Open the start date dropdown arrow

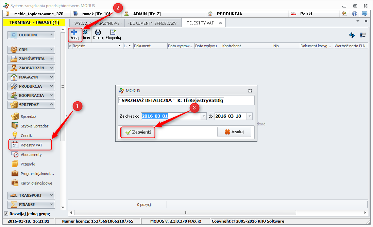(204, 116)
